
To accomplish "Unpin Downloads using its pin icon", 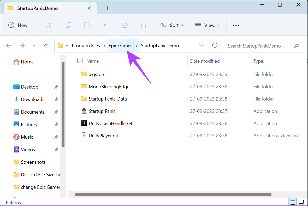I will point(56,99).
